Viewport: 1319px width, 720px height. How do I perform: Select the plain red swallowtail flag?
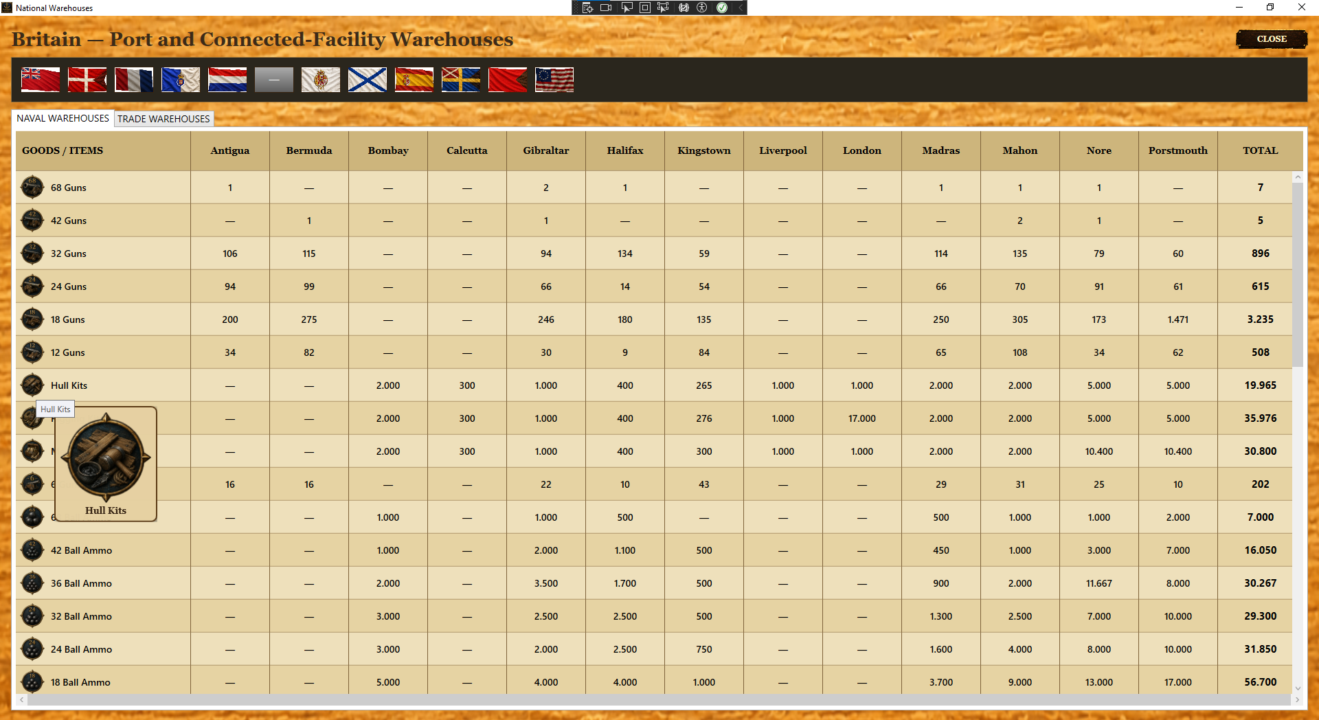508,80
